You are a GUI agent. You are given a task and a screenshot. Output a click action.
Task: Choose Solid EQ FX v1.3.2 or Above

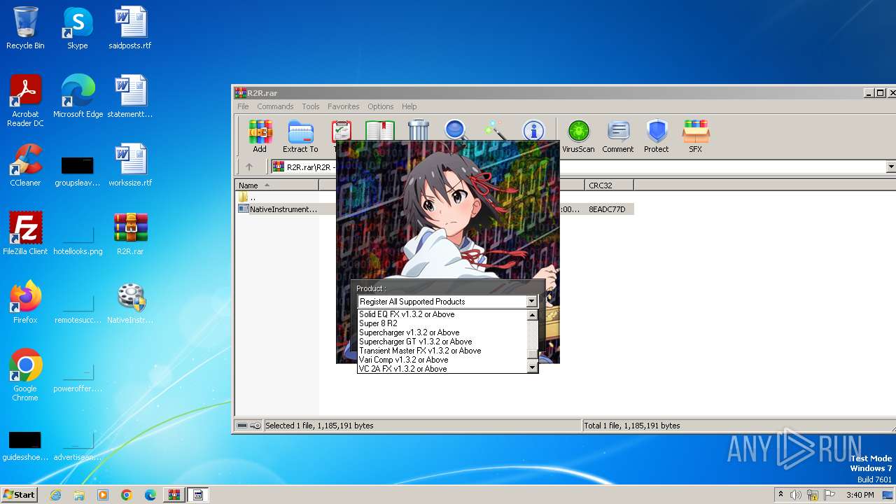pyautogui.click(x=442, y=314)
